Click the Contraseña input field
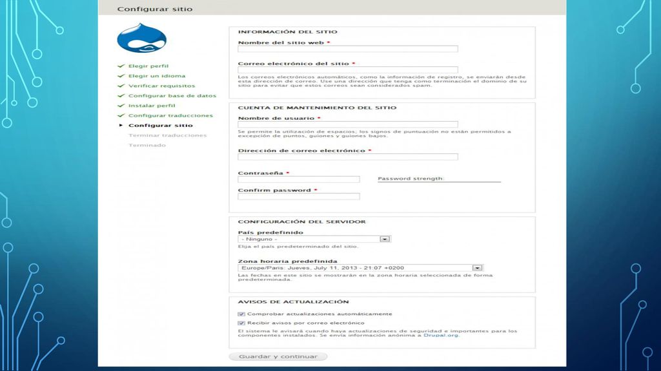661x371 pixels. (x=298, y=179)
